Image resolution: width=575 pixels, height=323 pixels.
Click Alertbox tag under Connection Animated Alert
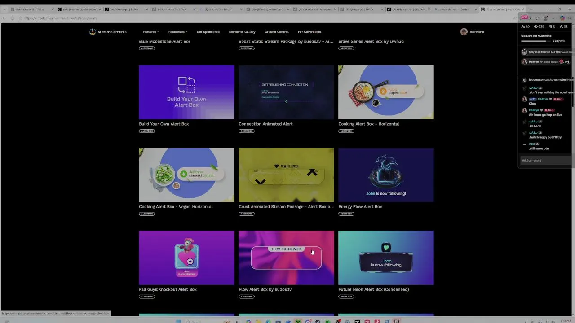click(x=246, y=131)
